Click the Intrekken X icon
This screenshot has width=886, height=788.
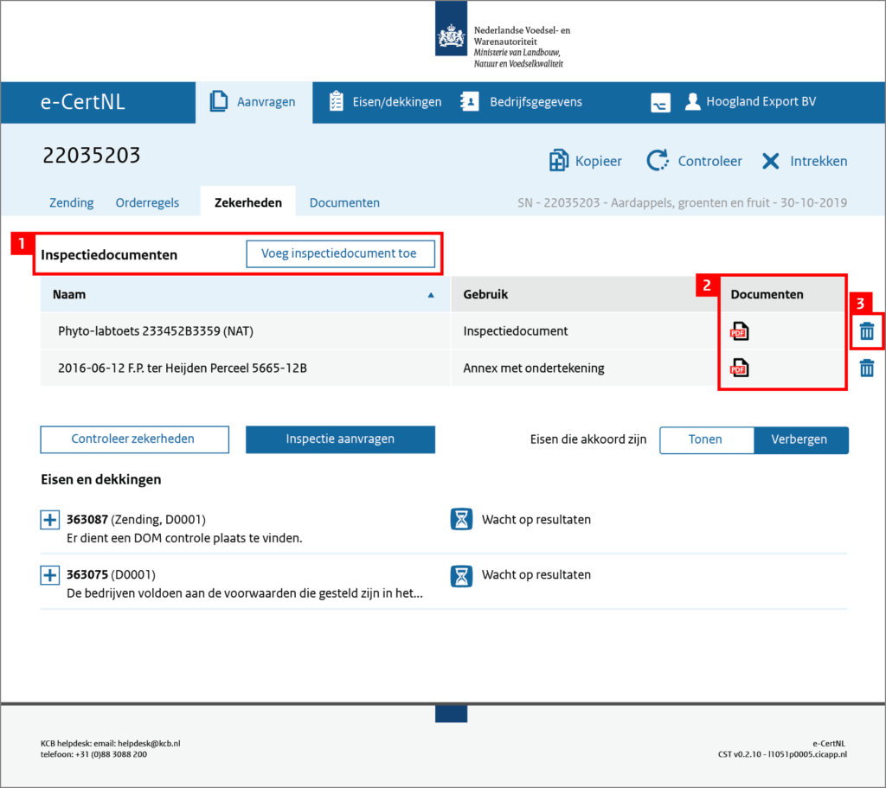770,161
